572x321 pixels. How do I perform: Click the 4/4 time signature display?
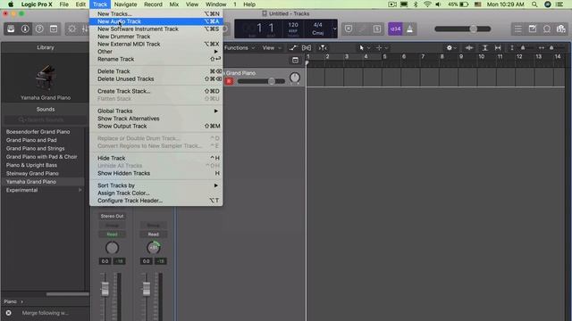pyautogui.click(x=318, y=25)
